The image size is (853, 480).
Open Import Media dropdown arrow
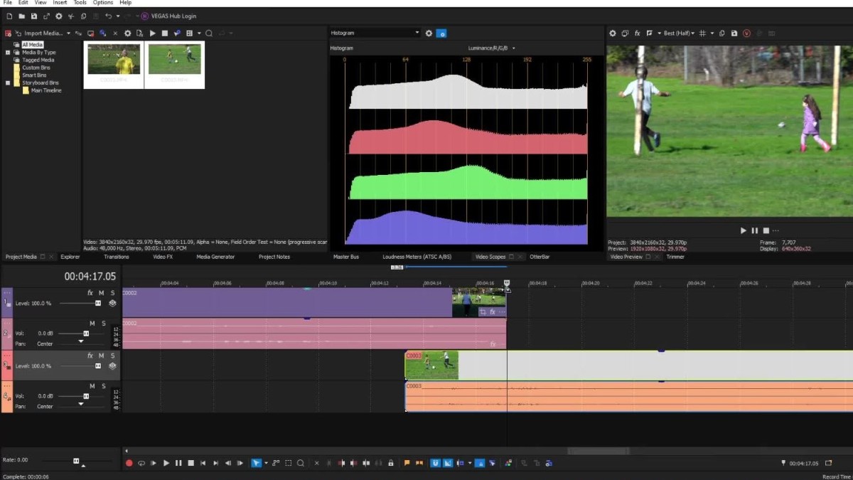coord(68,33)
